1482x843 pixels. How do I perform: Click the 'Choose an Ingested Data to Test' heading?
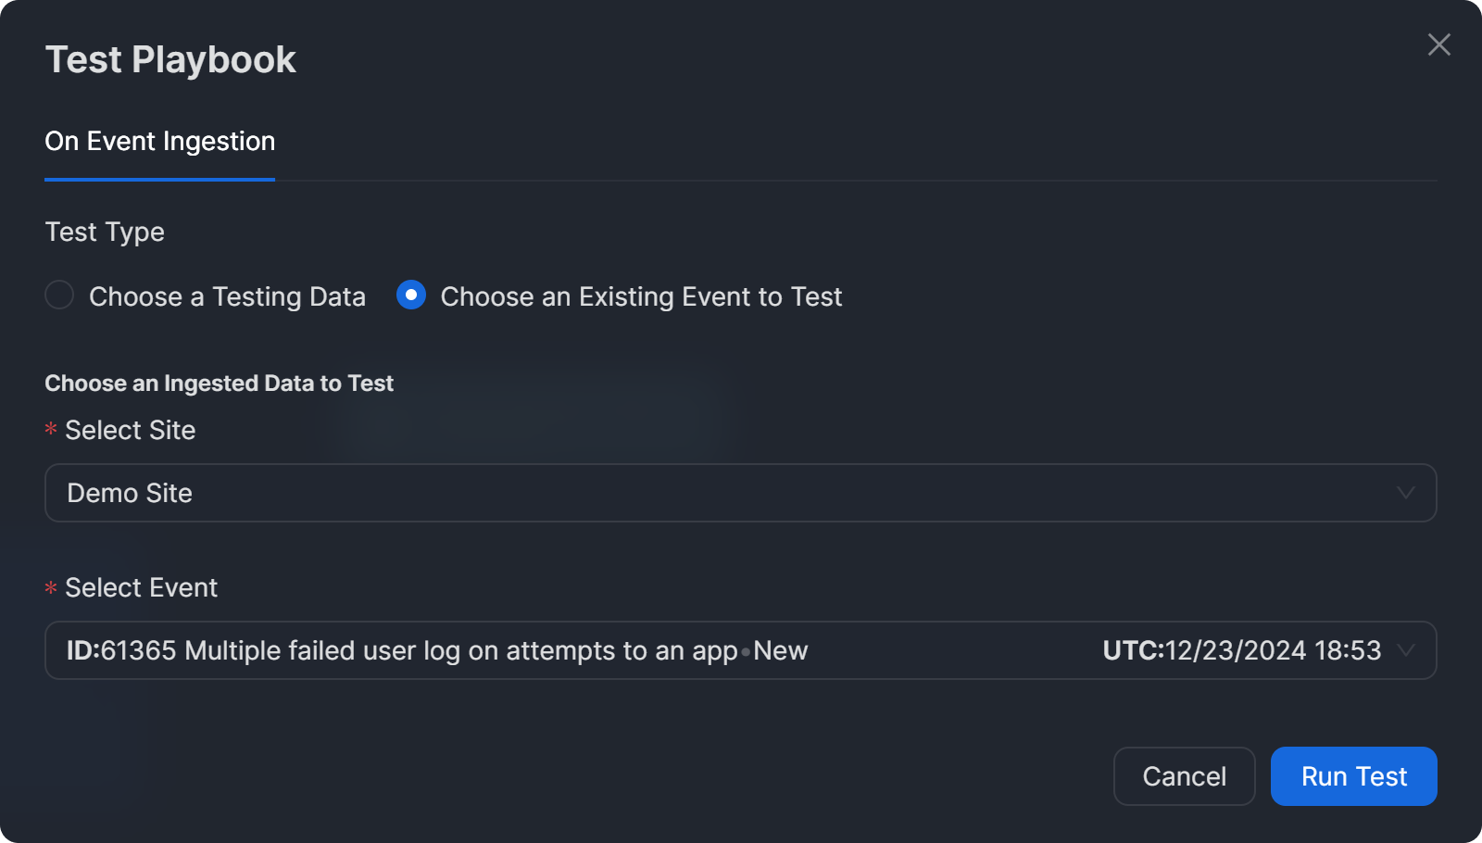219,384
